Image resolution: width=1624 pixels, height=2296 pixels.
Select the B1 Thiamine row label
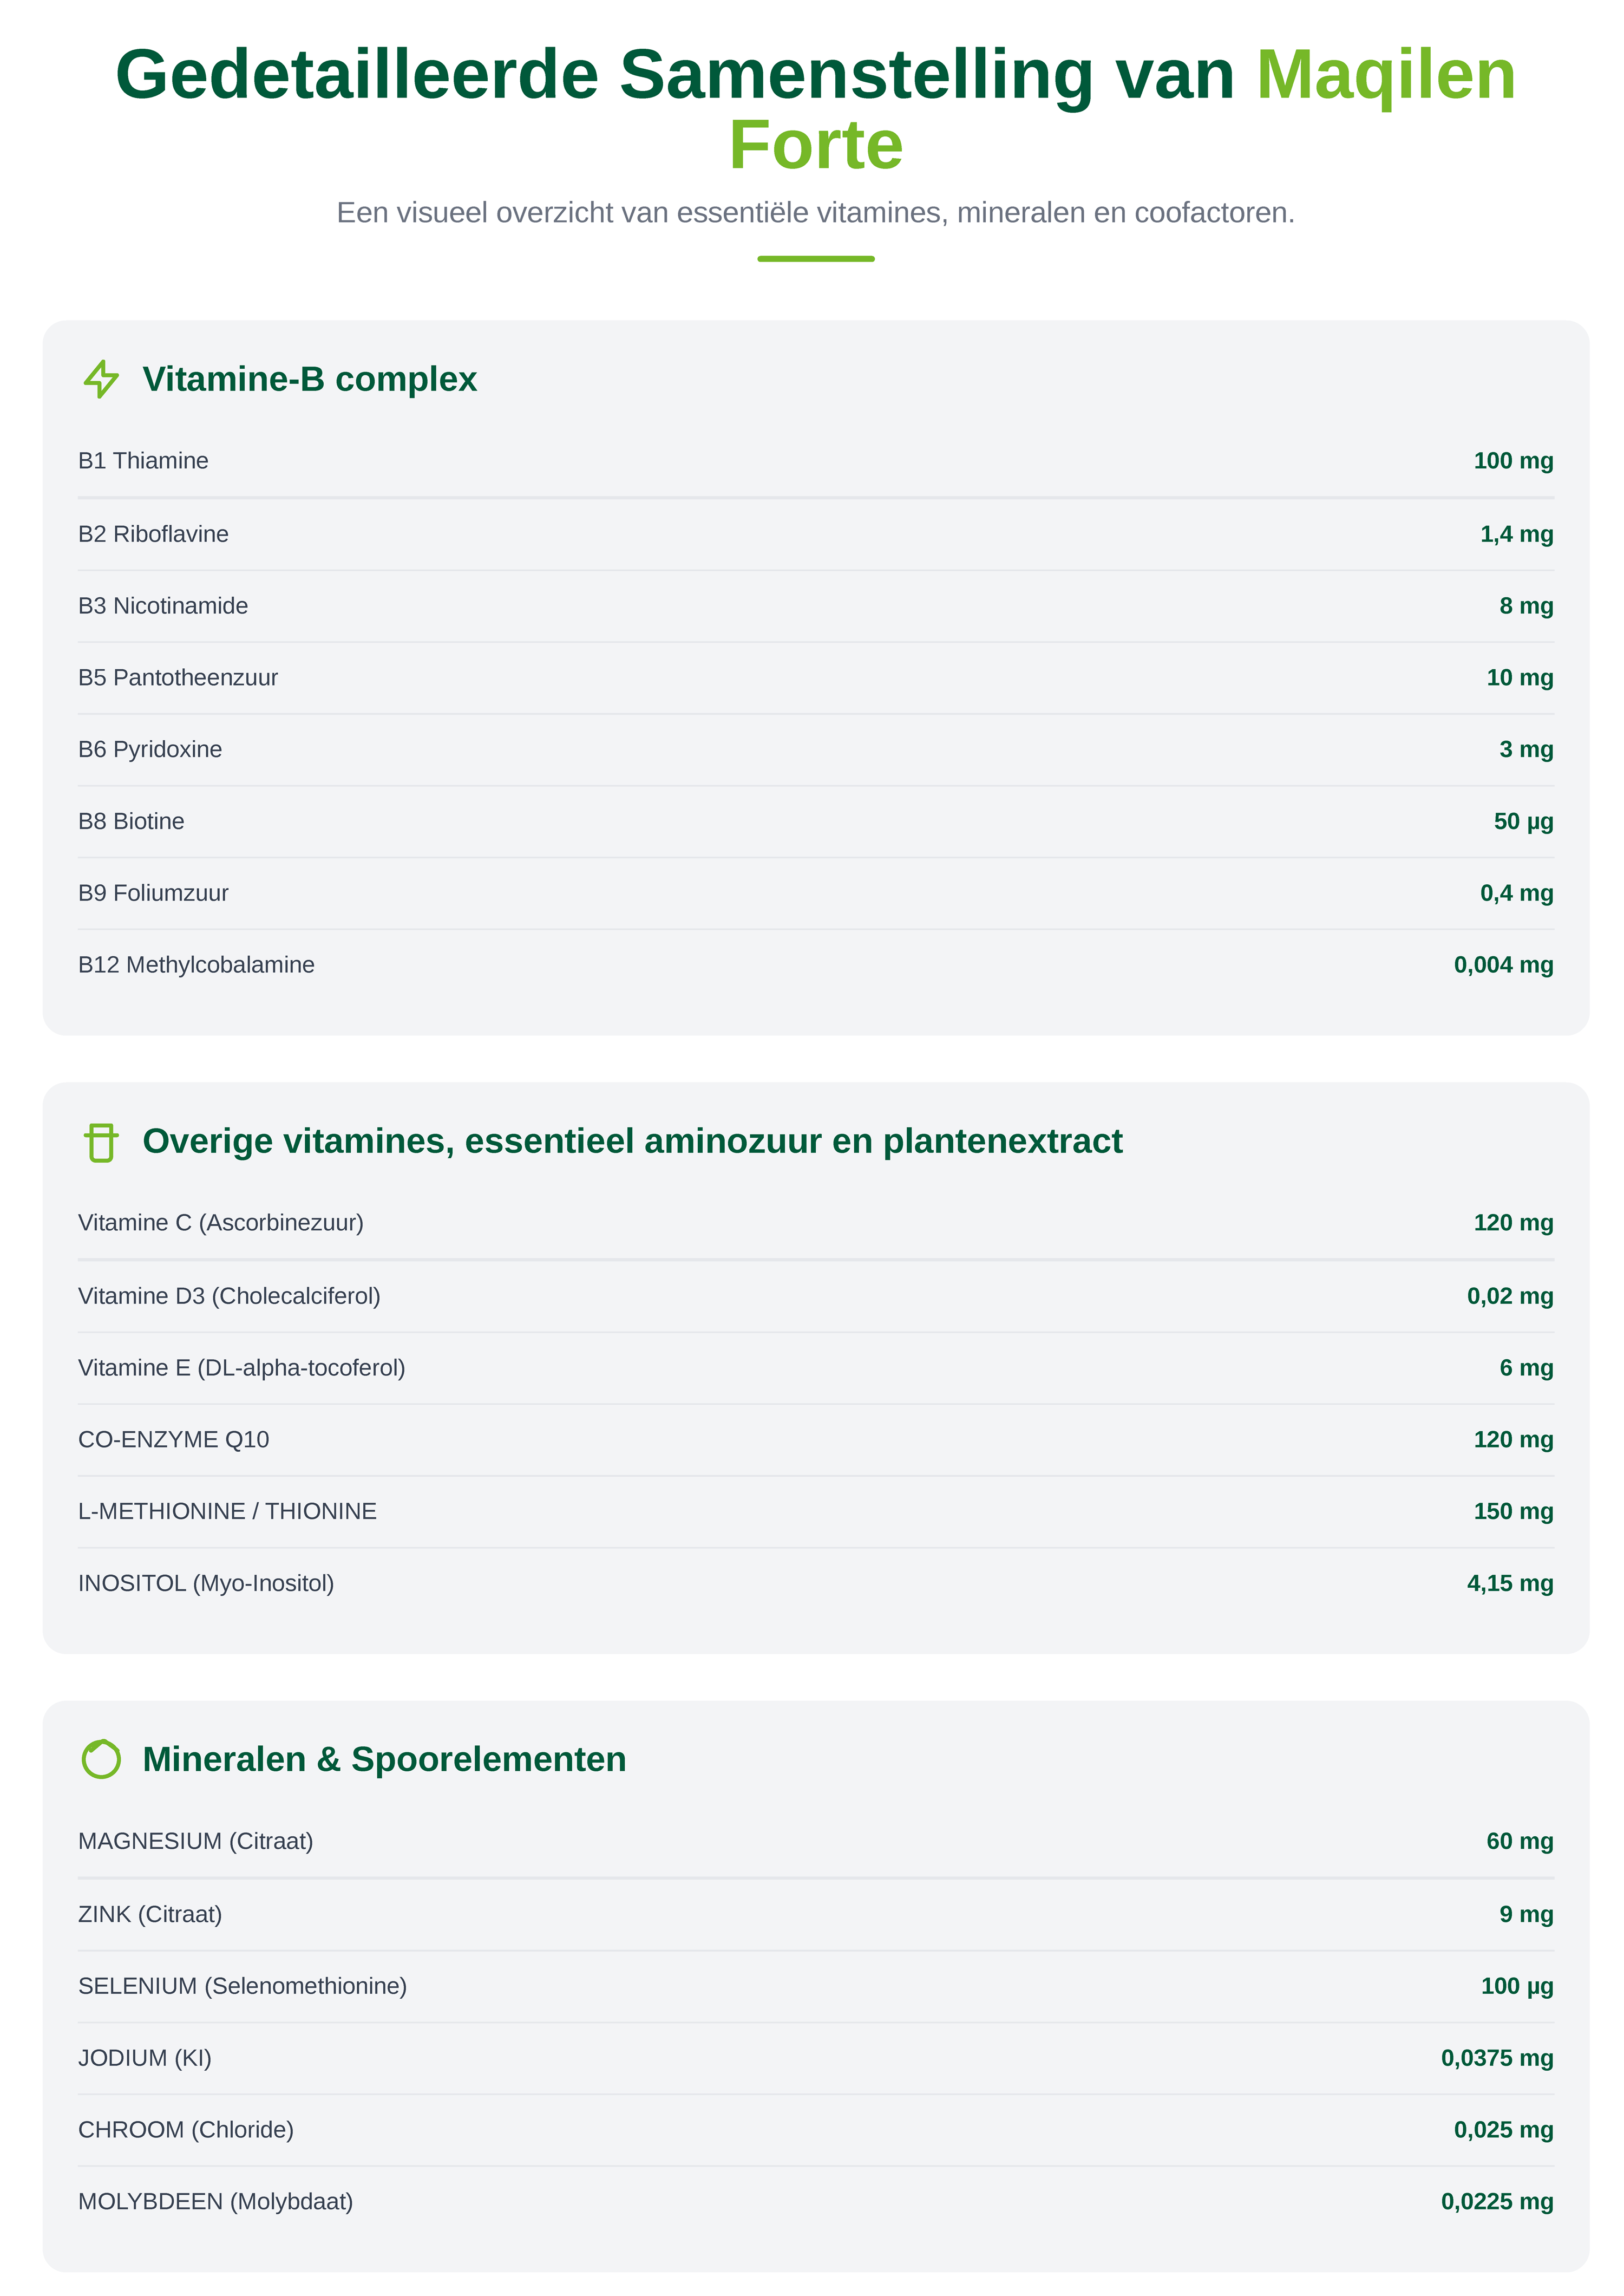pyautogui.click(x=143, y=461)
